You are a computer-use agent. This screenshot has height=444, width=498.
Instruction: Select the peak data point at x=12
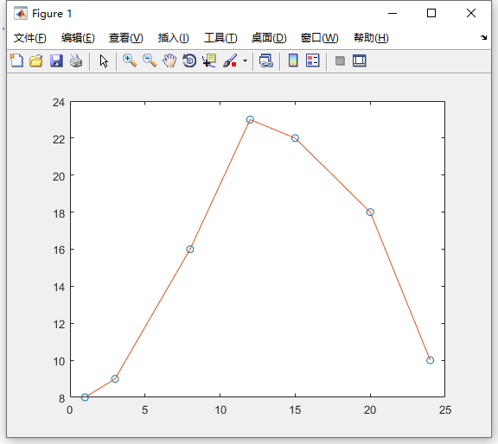click(250, 120)
